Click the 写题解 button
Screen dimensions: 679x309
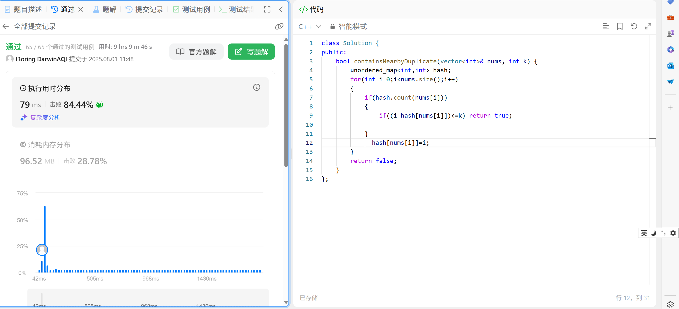[x=251, y=52]
